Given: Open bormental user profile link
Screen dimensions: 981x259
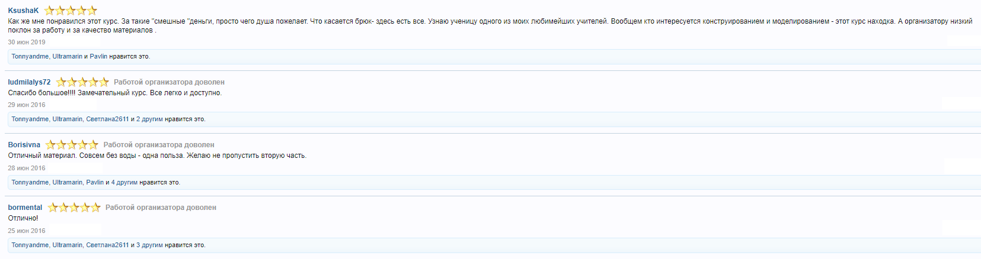Looking at the screenshot, I should [25, 208].
